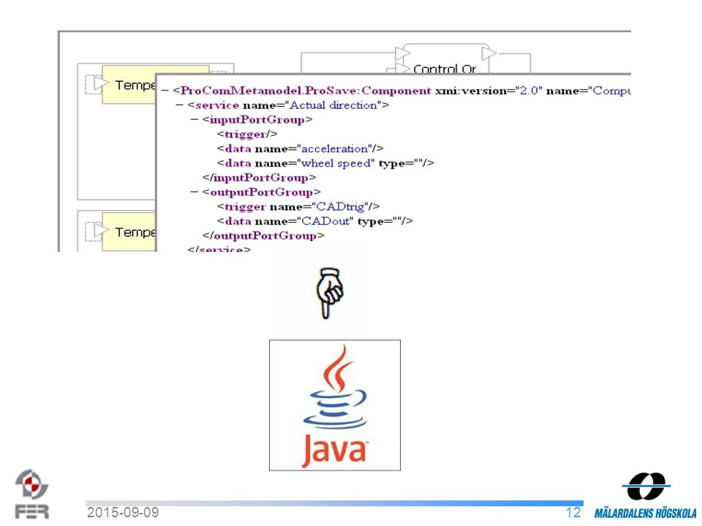Viewport: 702px width, 526px height.
Task: Click the upper Tempe component block
Action: (129, 85)
